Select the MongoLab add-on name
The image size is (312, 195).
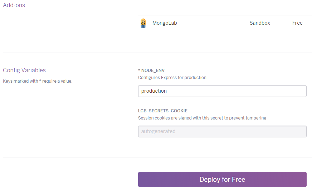(165, 23)
